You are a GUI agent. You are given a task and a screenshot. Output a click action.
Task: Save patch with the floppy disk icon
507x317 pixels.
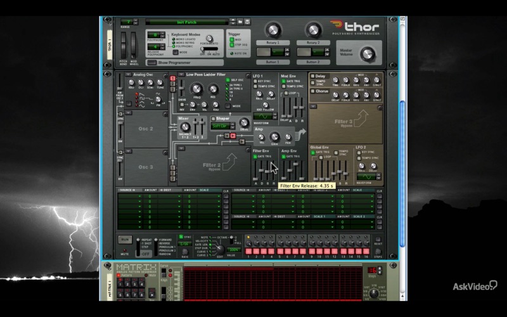[247, 22]
